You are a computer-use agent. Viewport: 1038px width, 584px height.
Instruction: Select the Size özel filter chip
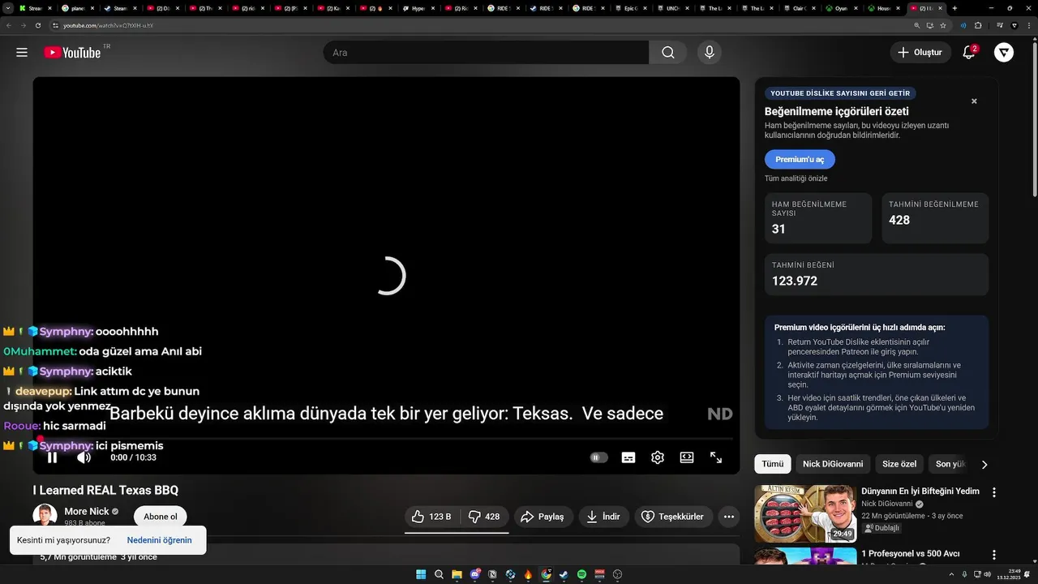click(899, 464)
